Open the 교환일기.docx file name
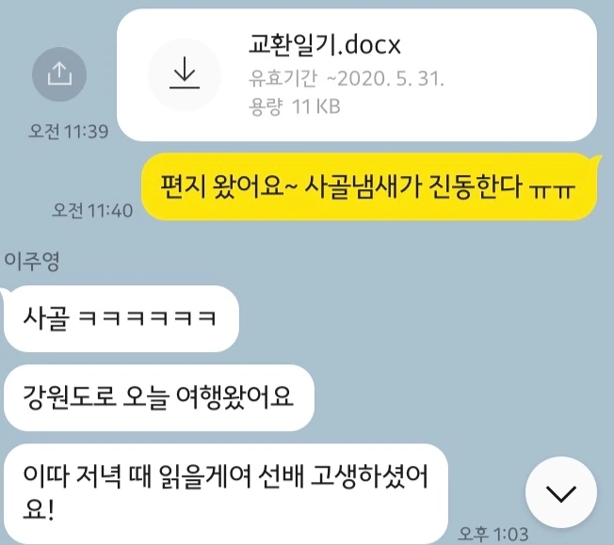614x545 pixels. 325,44
